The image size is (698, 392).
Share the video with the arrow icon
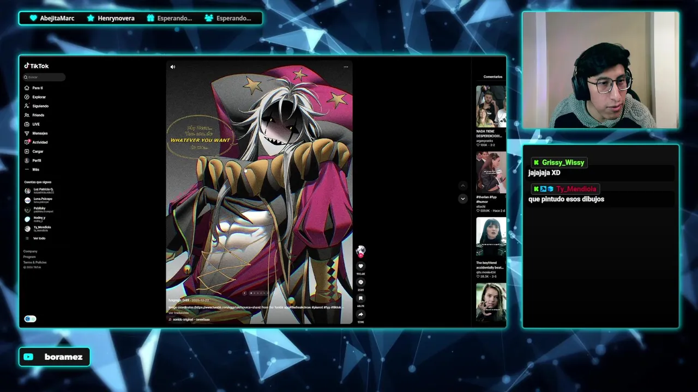tap(360, 314)
